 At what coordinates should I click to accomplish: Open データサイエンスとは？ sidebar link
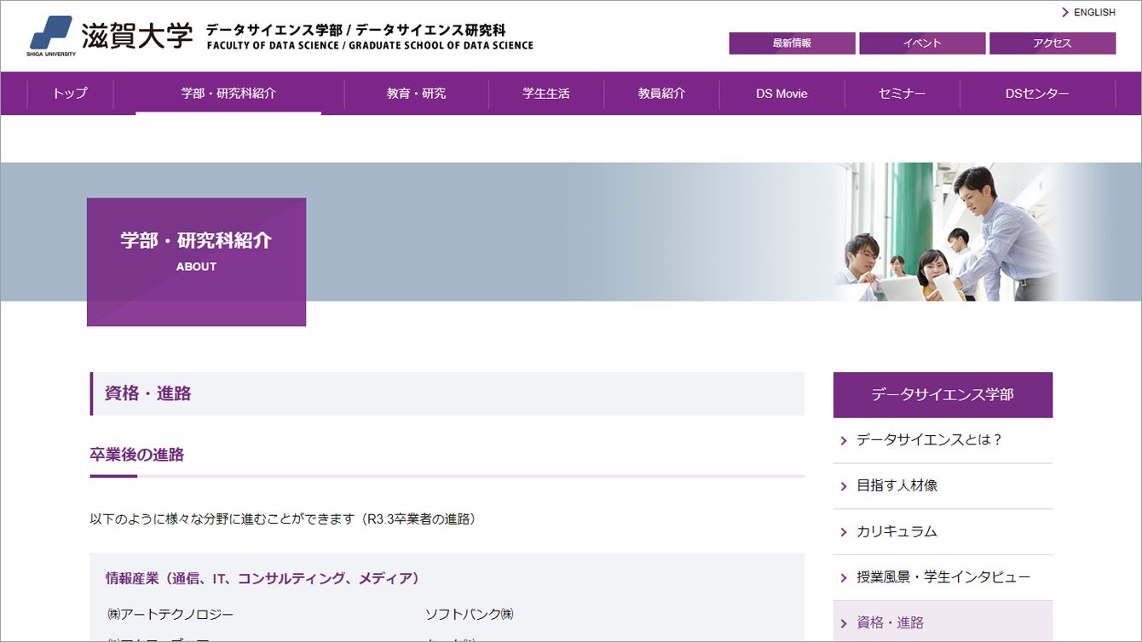click(x=929, y=440)
